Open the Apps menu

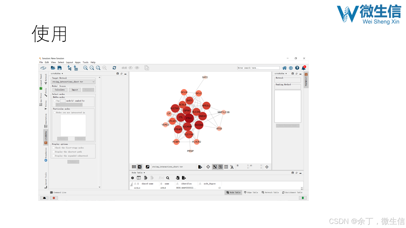click(78, 62)
